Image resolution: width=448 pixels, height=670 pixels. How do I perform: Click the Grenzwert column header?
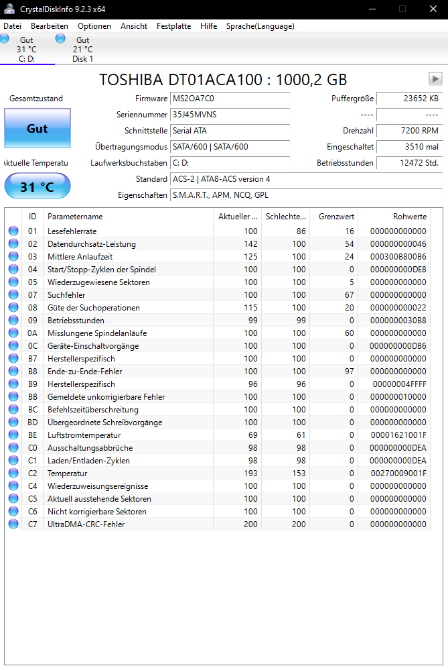333,217
